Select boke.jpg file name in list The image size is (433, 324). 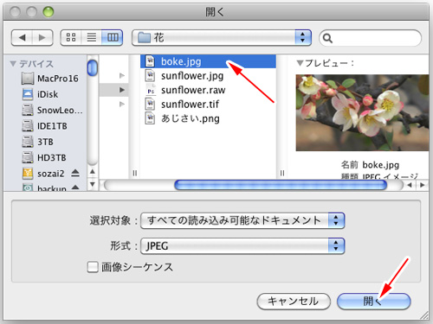[181, 61]
